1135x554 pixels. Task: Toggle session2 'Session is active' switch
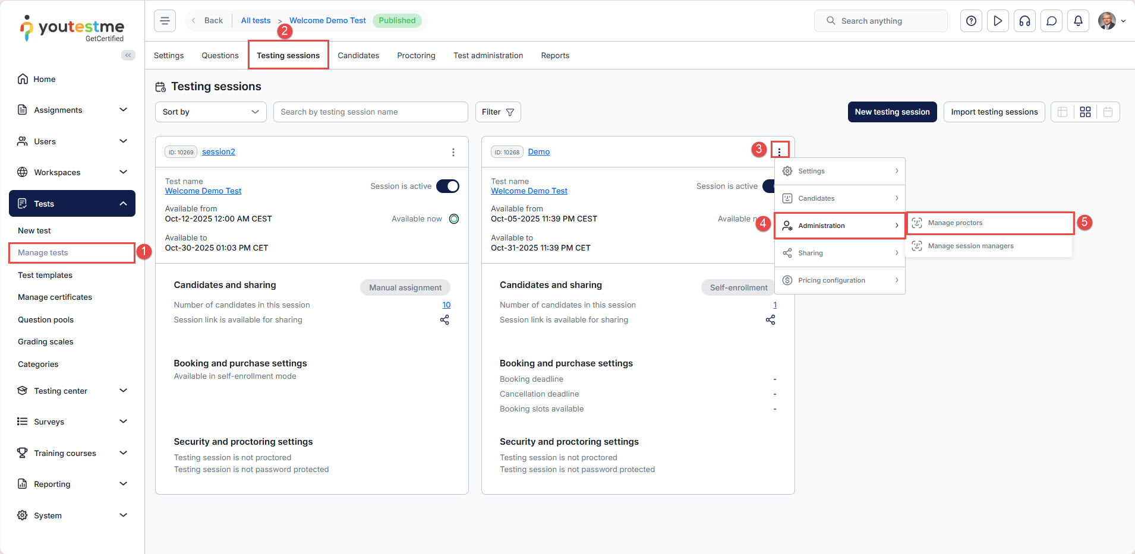pyautogui.click(x=447, y=186)
